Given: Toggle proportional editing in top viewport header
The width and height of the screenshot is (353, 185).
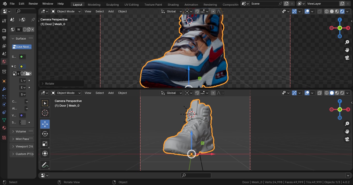Looking at the screenshot, I should tap(213, 11).
